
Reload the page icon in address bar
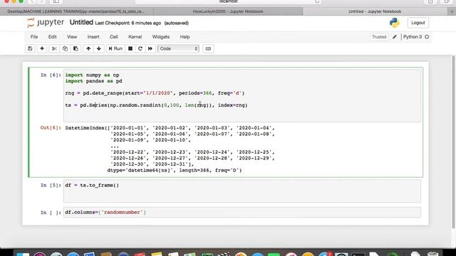click(317, 1)
